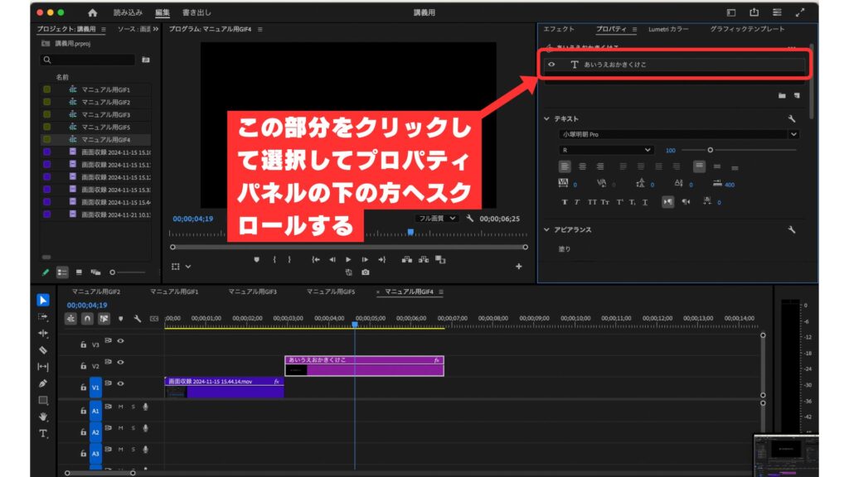Click the project panel thumbnail zoom slider
Viewport: 849px width, 477px height.
point(113,272)
